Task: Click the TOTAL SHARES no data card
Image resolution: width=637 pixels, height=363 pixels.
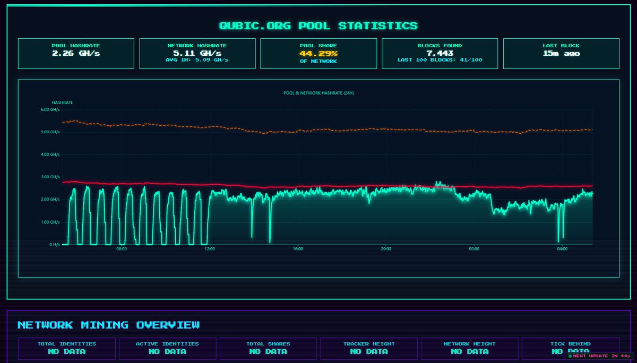Action: coord(268,348)
